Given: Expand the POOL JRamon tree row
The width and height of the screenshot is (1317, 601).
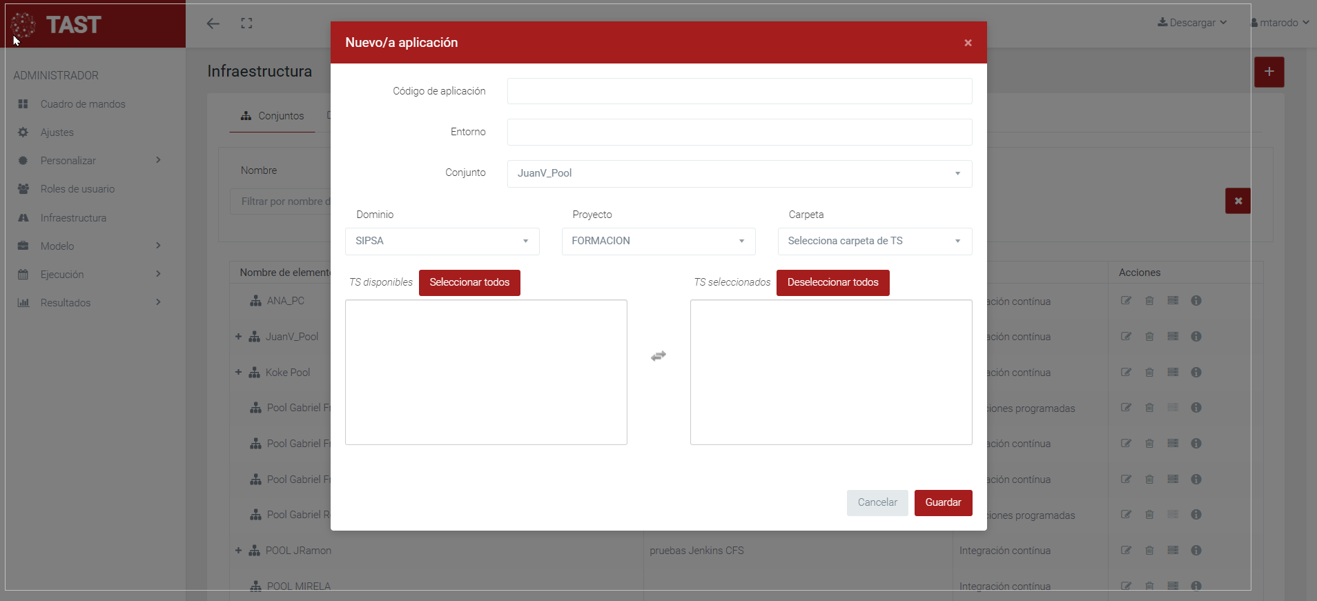Looking at the screenshot, I should [238, 551].
